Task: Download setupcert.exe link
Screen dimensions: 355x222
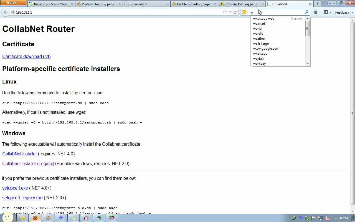Action: pyautogui.click(x=15, y=188)
